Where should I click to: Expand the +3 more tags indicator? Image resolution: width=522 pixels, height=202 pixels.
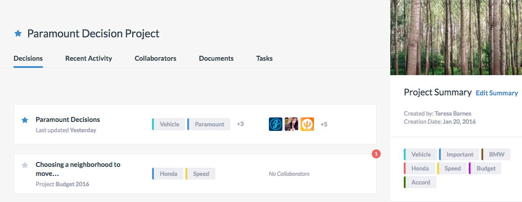click(x=240, y=124)
